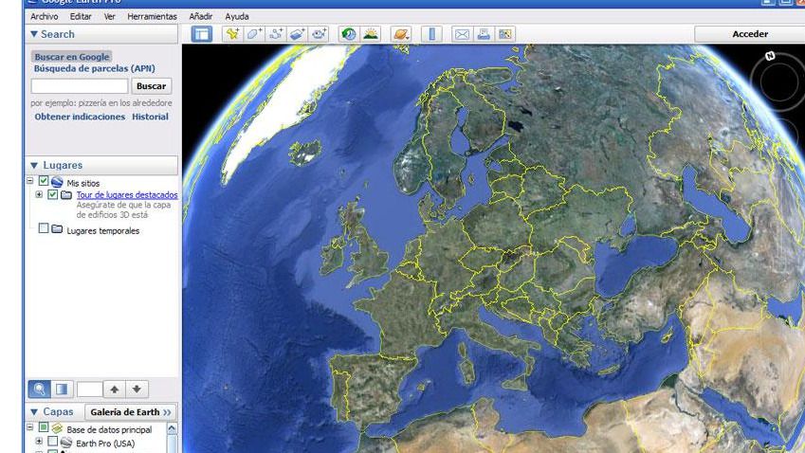Viewport: 805px width, 453px height.
Task: Collapse the Search panel triangle
Action: tap(34, 34)
